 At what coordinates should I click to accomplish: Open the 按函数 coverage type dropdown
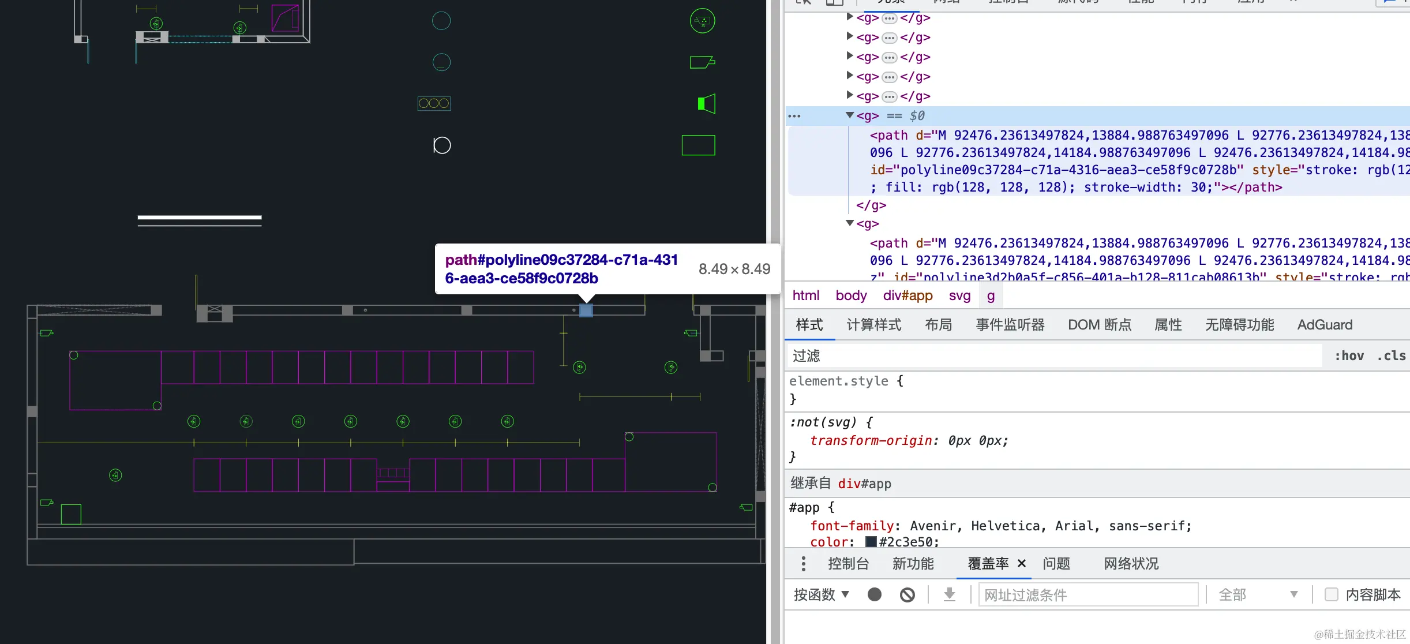click(821, 594)
